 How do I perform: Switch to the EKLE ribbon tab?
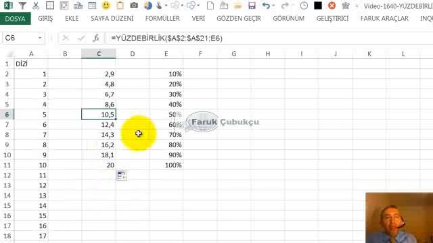point(72,19)
